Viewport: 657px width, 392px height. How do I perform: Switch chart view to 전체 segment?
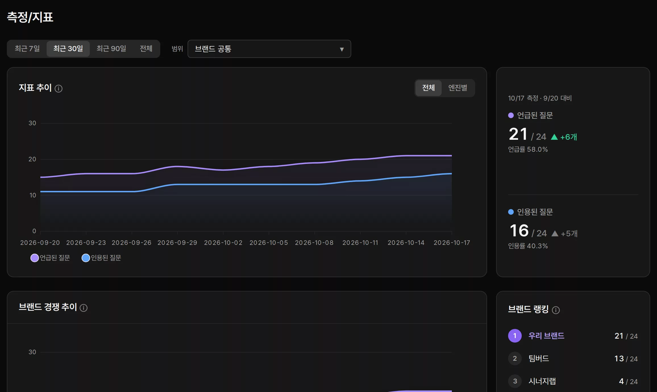[x=428, y=88]
